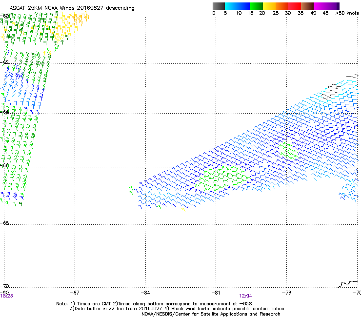Click the 'Data buffer is 22 hrs' note line
This screenshot has width=361, height=317.
(177, 309)
